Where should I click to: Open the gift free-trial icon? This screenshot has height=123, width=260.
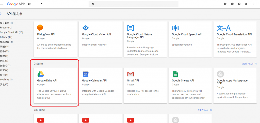click(x=225, y=4)
